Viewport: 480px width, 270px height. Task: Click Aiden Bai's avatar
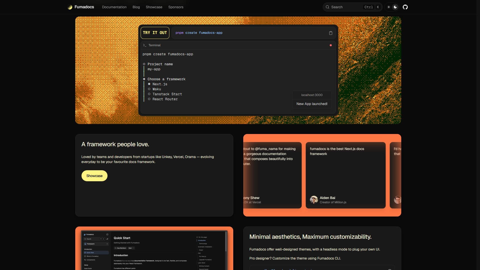(x=314, y=200)
